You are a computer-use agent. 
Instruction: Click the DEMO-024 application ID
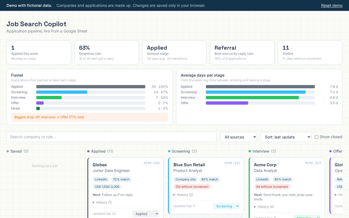(232, 163)
